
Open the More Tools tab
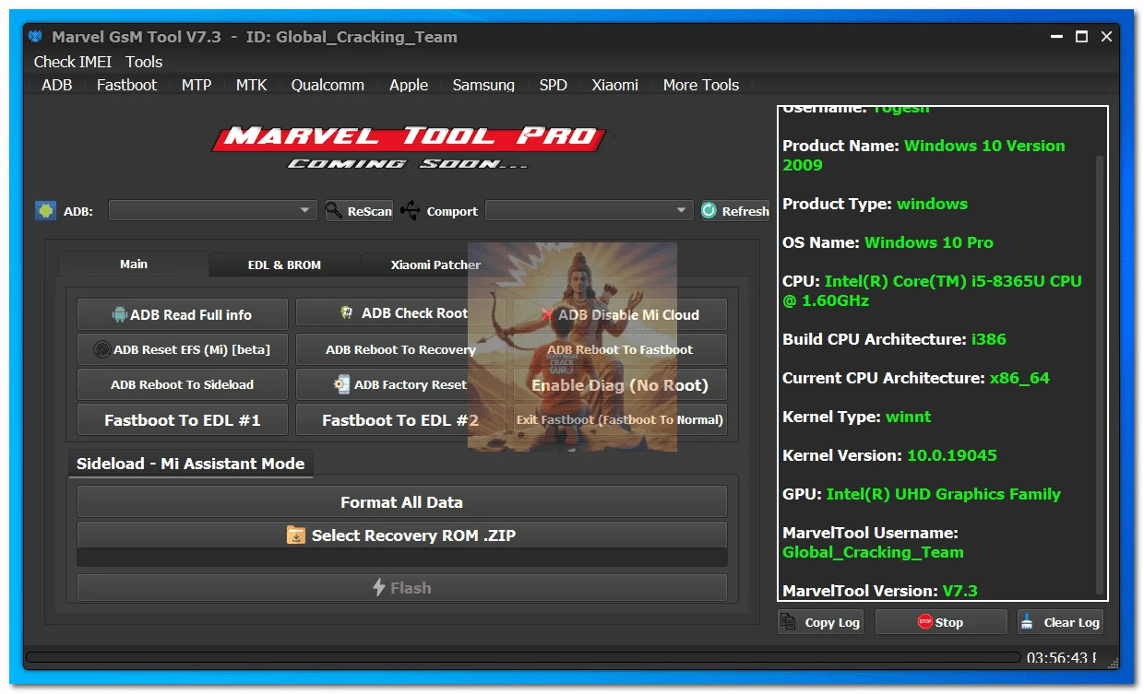(701, 85)
